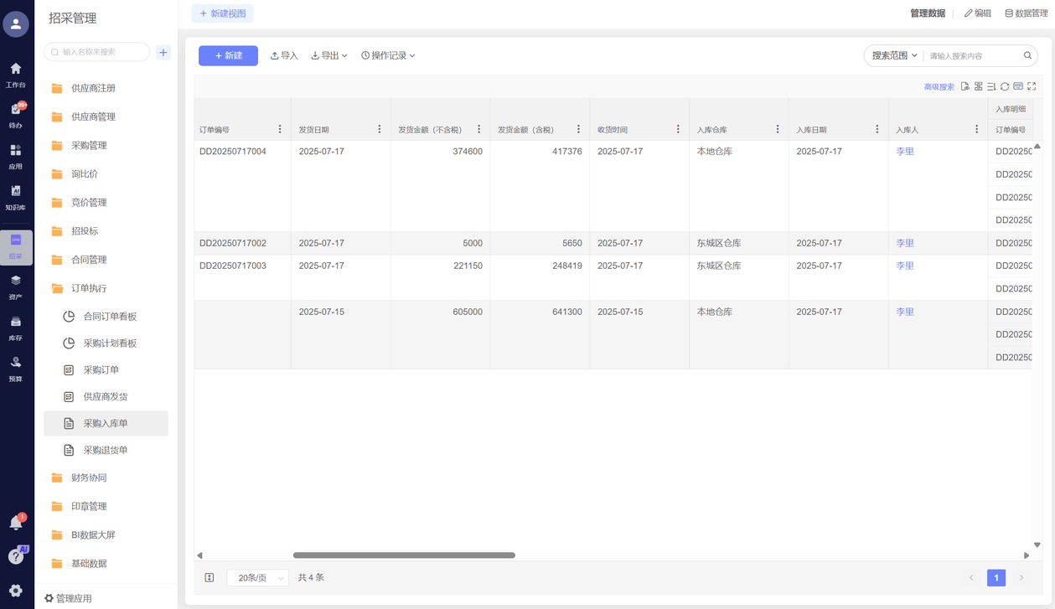Screen dimensions: 1055x609
Task: Switch to the 管理数据 tab
Action: (927, 13)
